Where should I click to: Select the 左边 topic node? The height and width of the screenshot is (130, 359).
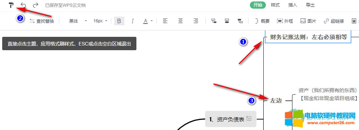(276, 100)
